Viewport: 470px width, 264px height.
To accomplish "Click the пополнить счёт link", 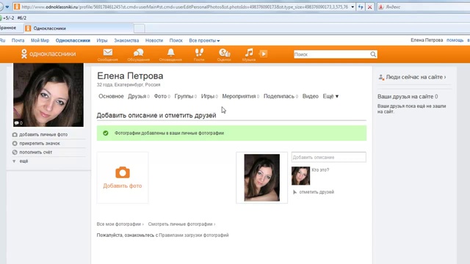I will 36,152.
